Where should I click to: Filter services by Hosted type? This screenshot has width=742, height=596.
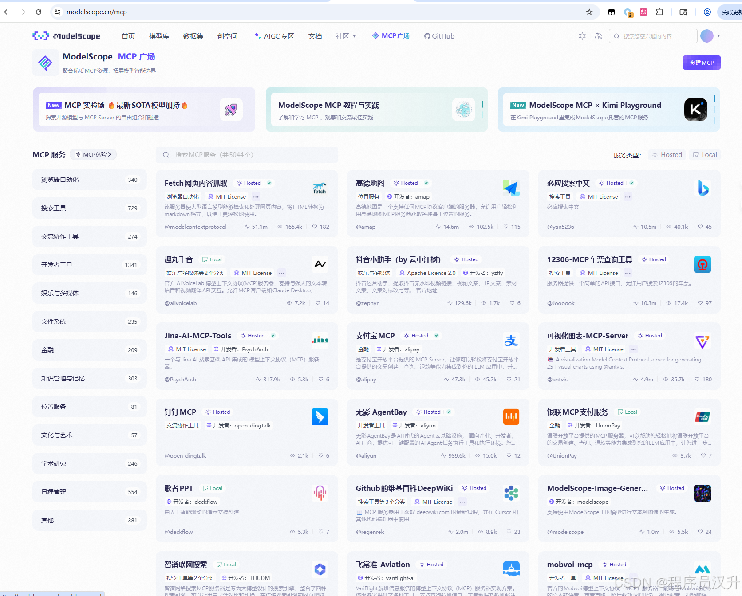667,155
